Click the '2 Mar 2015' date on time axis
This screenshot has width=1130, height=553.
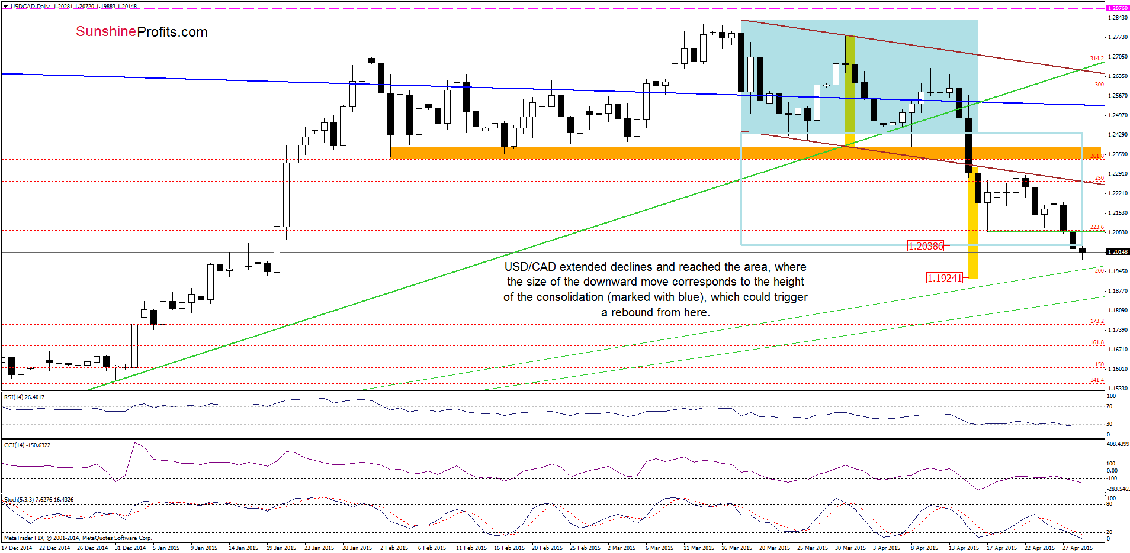coord(622,548)
